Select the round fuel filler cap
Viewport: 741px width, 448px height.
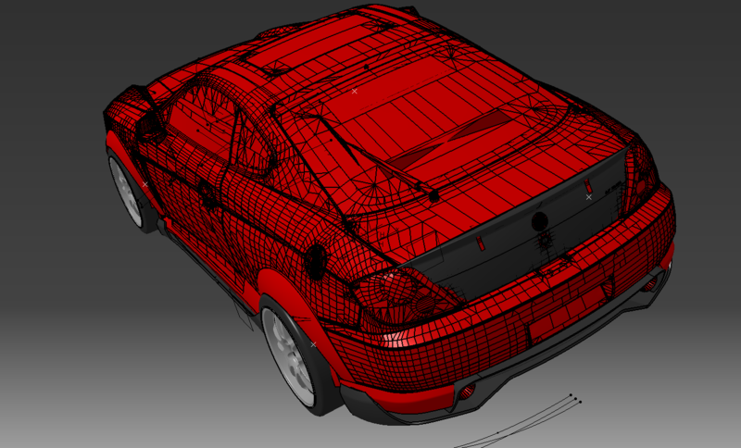(317, 259)
